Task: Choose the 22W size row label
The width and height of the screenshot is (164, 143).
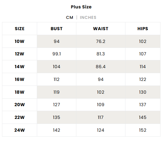Action: pyautogui.click(x=19, y=117)
